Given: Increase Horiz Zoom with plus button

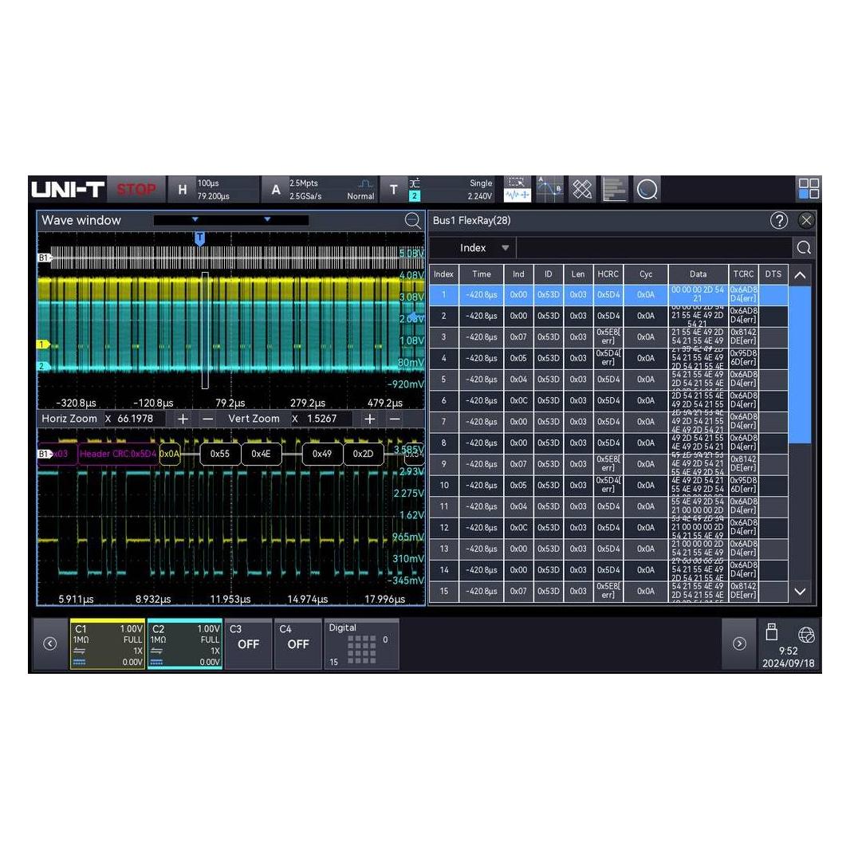Looking at the screenshot, I should coord(183,419).
